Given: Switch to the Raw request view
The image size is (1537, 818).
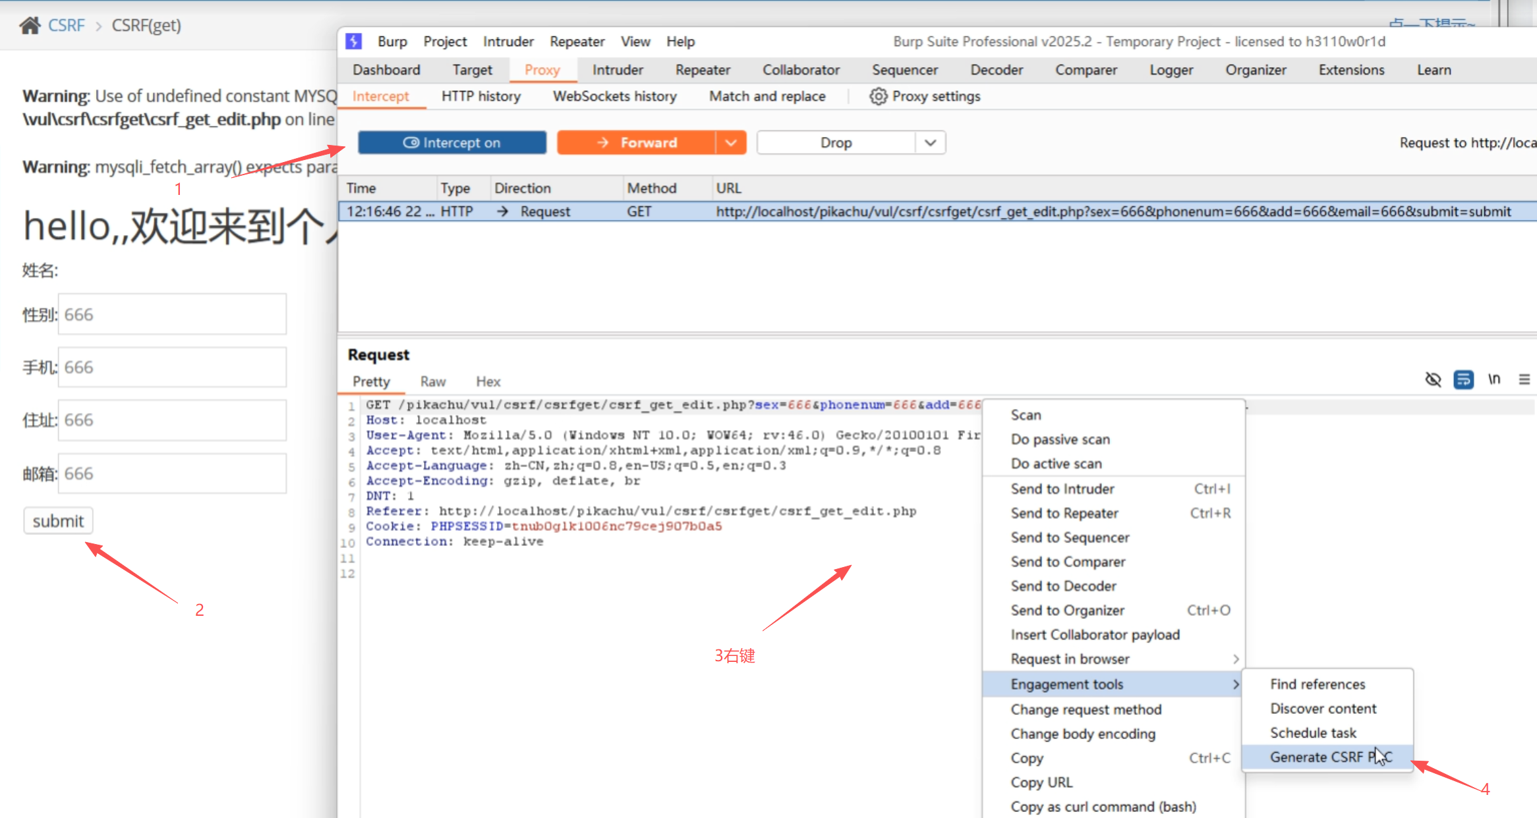Looking at the screenshot, I should (x=433, y=381).
